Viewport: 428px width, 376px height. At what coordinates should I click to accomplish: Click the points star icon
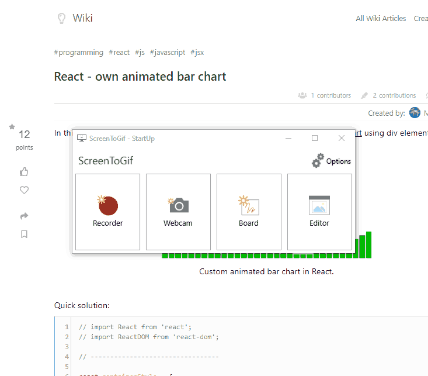click(12, 127)
